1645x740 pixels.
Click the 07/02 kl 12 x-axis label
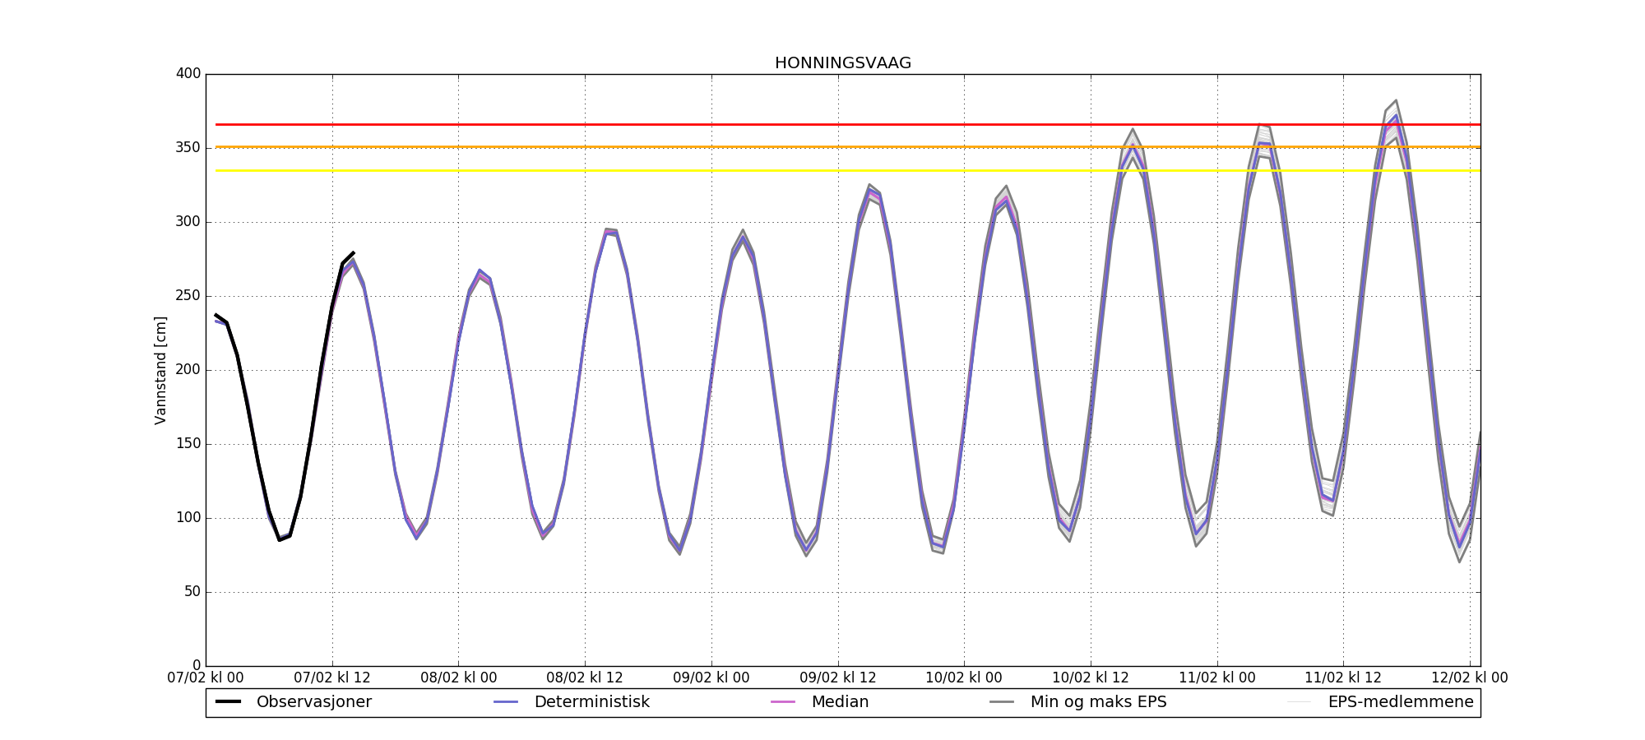[x=332, y=678]
